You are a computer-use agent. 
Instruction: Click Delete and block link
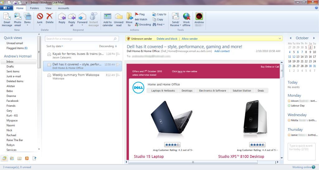pyautogui.click(x=167, y=39)
